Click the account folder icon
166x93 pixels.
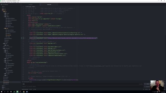[x=5, y=13]
